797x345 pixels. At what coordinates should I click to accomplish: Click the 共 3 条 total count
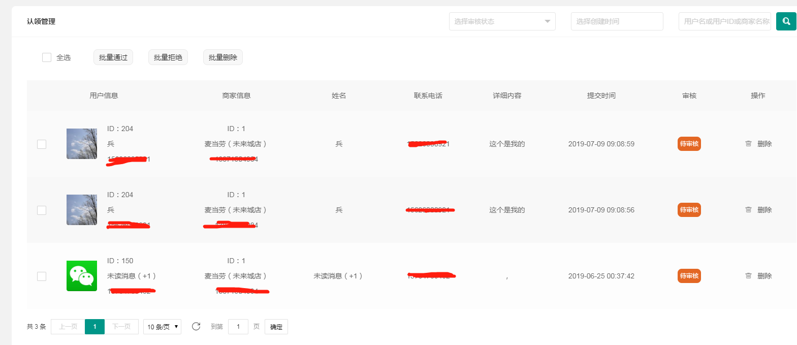(x=36, y=327)
